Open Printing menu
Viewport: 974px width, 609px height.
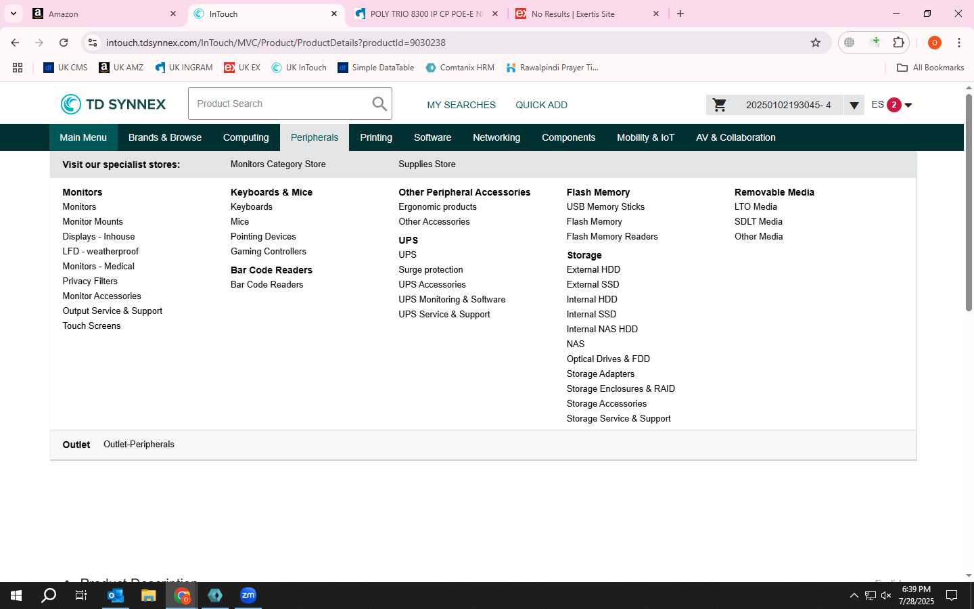(376, 137)
